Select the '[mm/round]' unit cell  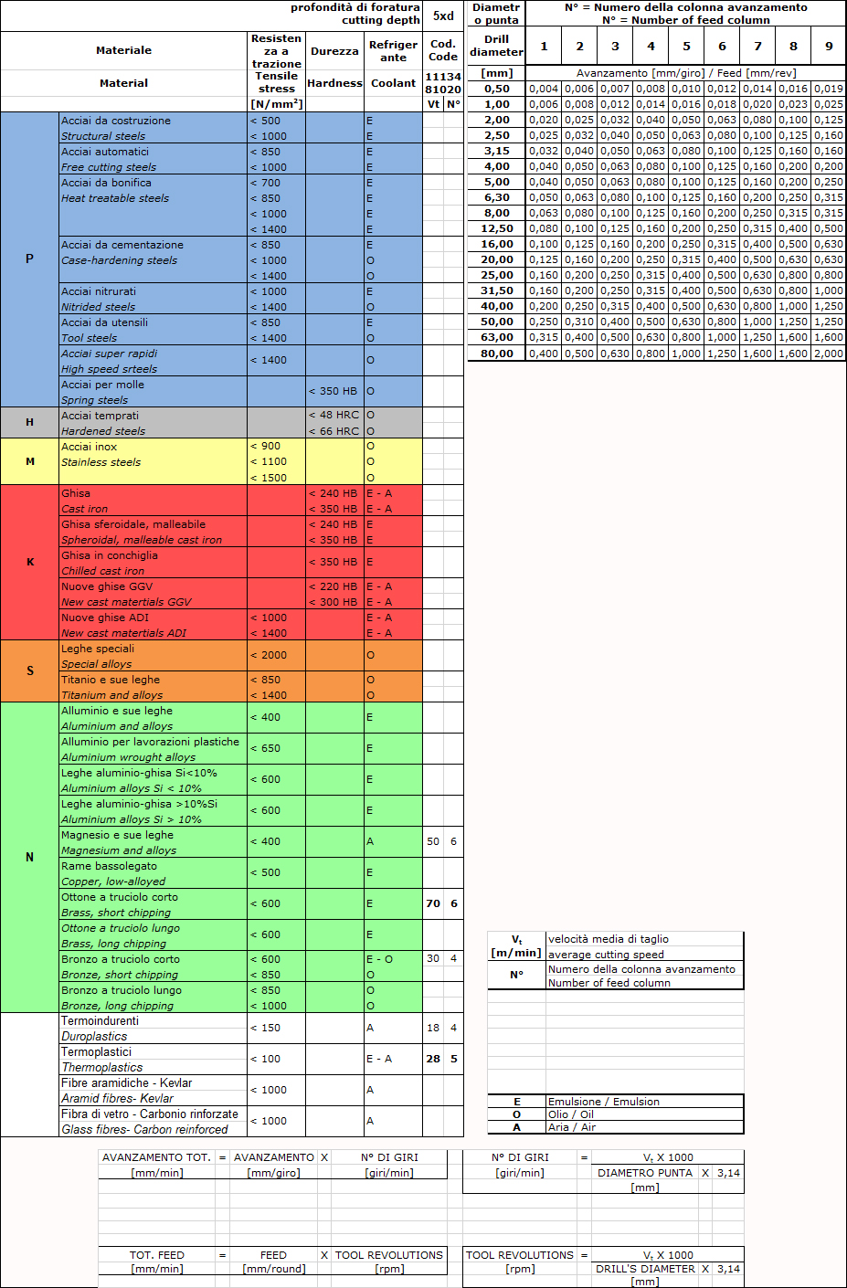273,1269
